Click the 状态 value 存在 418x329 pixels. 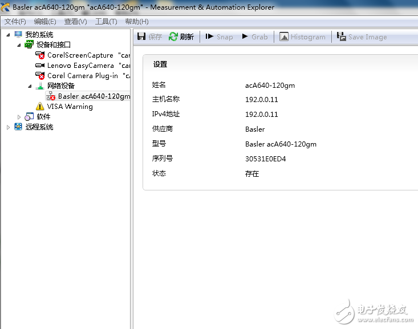click(252, 174)
